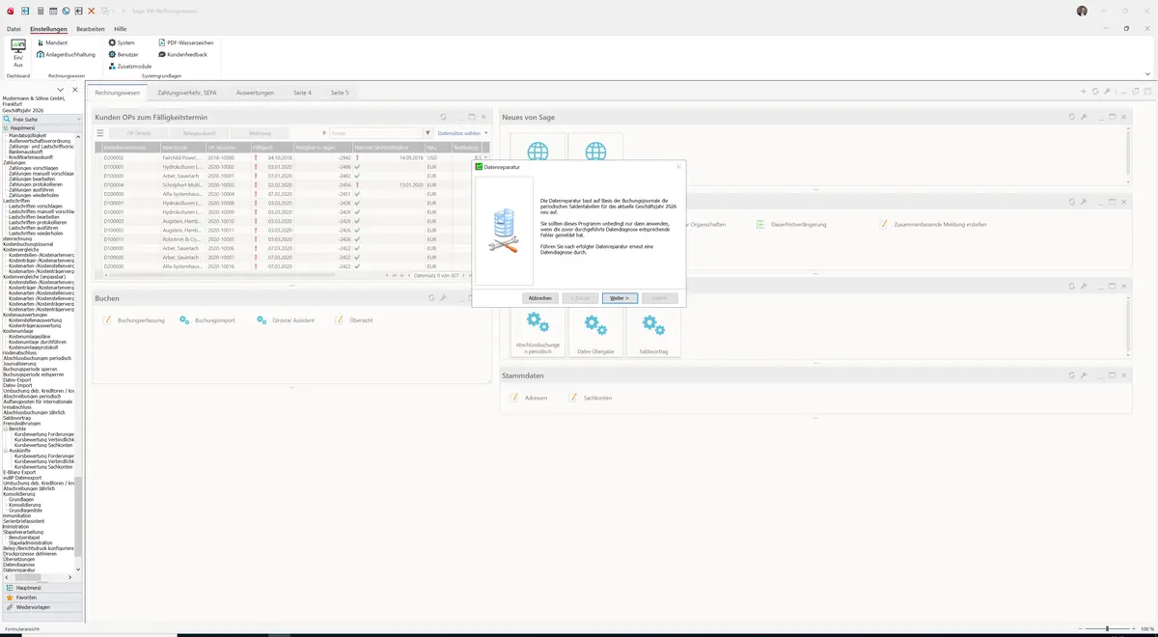Click the red Sage logo icon
This screenshot has height=637, width=1158.
coord(10,11)
